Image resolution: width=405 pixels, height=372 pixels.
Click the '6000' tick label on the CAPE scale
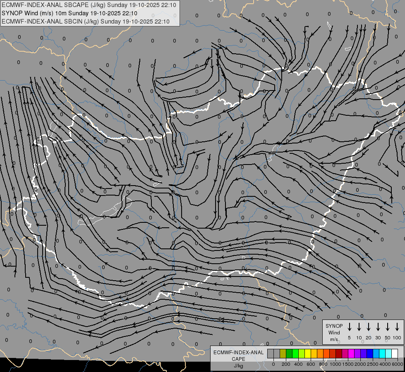point(397,364)
